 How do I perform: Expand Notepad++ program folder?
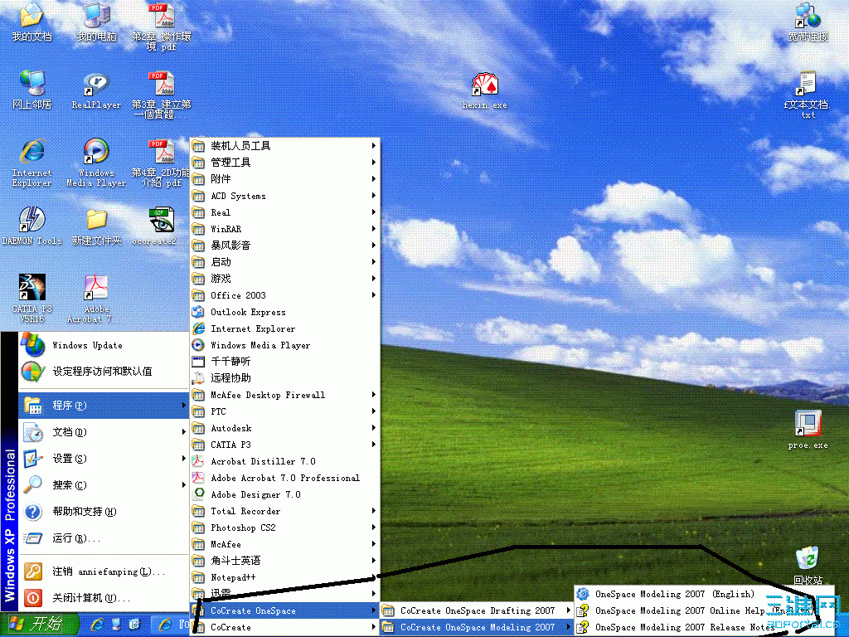coord(285,577)
